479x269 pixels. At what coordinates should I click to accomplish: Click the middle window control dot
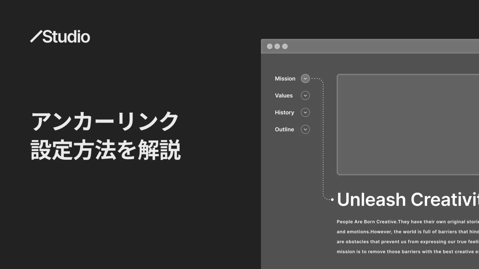pos(277,47)
